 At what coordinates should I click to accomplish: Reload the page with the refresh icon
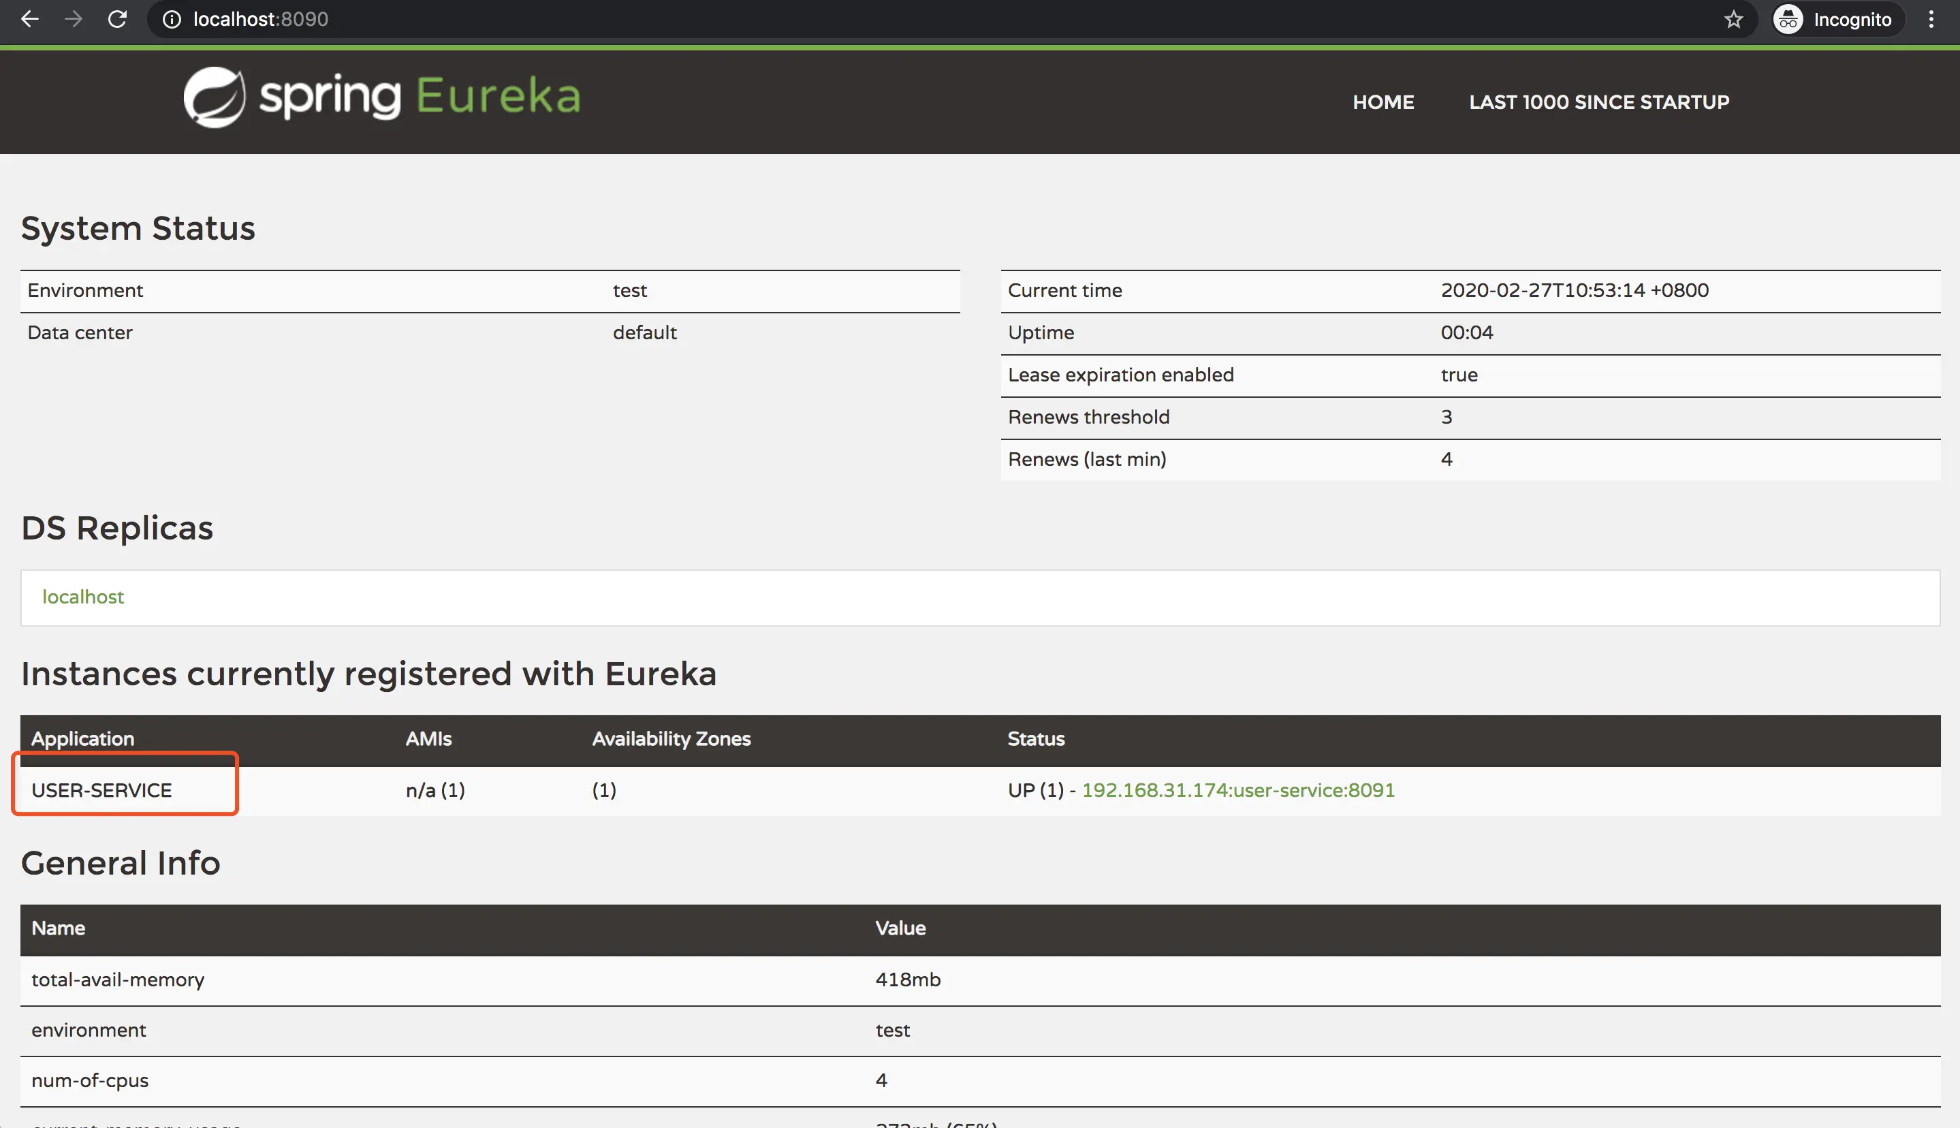tap(118, 18)
